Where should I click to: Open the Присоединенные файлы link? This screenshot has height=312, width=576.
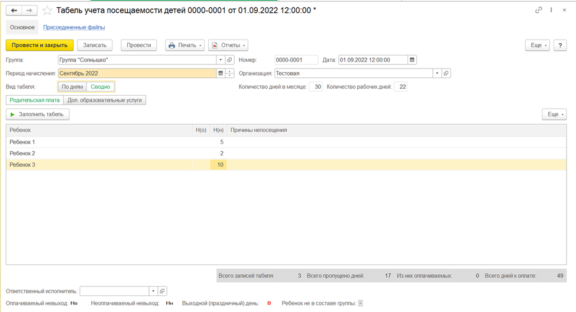74,27
